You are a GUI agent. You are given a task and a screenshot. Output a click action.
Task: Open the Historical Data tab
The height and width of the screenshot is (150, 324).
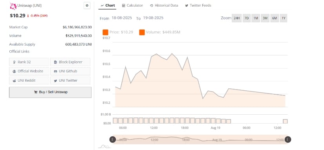[164, 5]
